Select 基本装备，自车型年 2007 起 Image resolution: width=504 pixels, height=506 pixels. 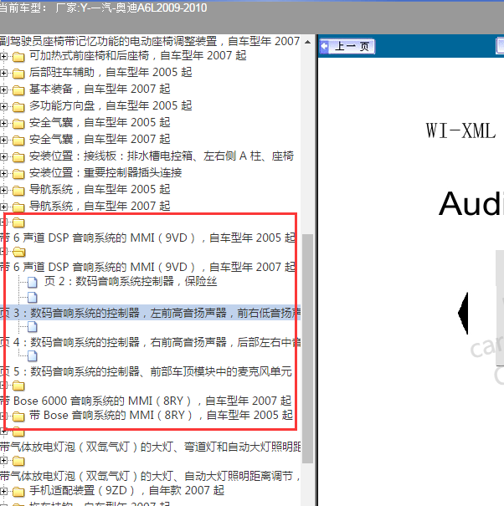pyautogui.click(x=100, y=89)
